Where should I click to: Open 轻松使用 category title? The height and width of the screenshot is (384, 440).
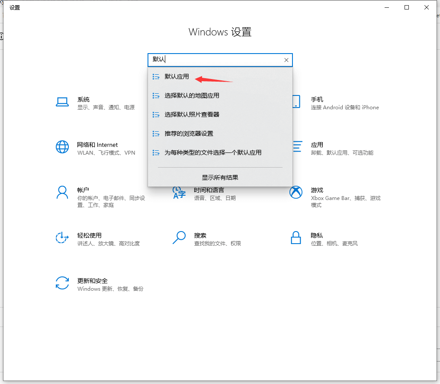tap(89, 235)
